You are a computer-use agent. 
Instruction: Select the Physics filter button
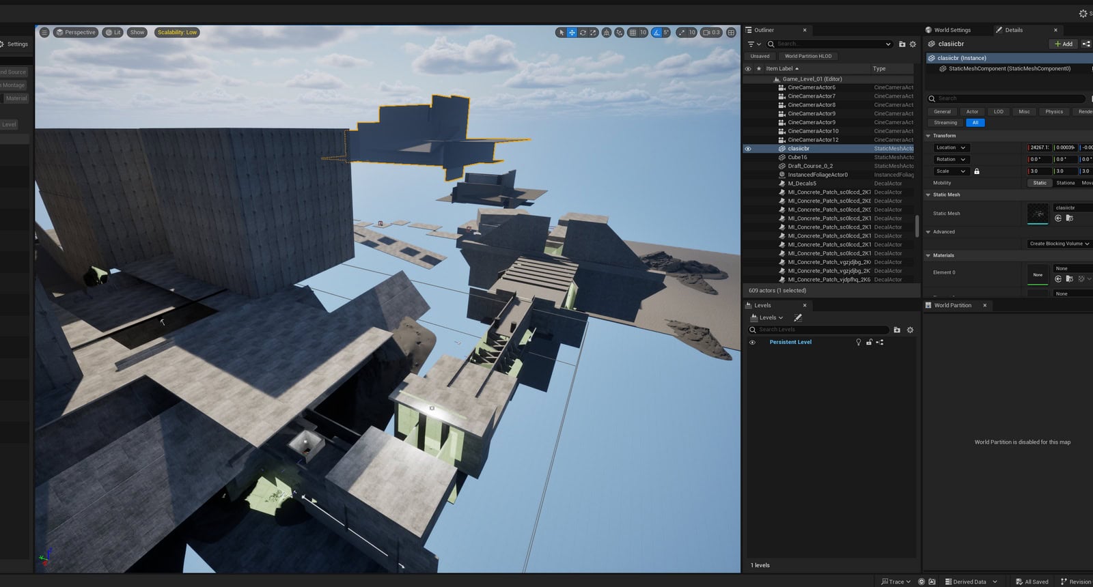pyautogui.click(x=1054, y=111)
